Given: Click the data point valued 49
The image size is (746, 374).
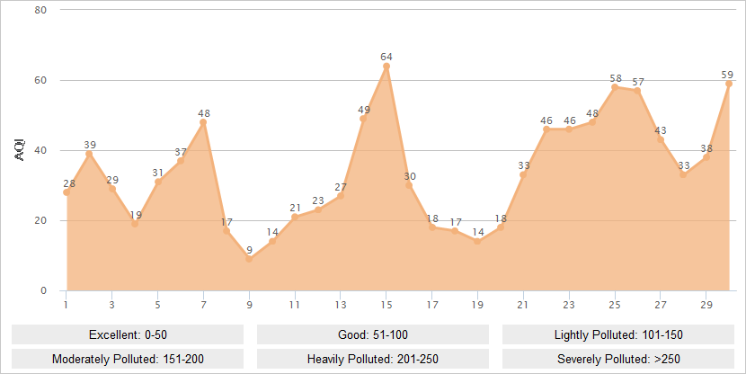Looking at the screenshot, I should [363, 119].
